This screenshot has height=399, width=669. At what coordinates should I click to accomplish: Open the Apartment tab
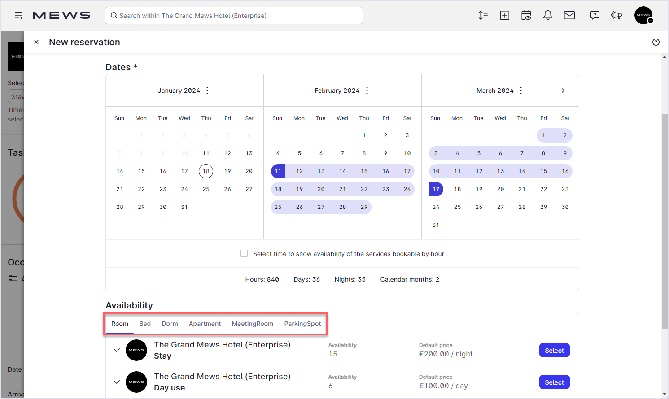(x=205, y=324)
